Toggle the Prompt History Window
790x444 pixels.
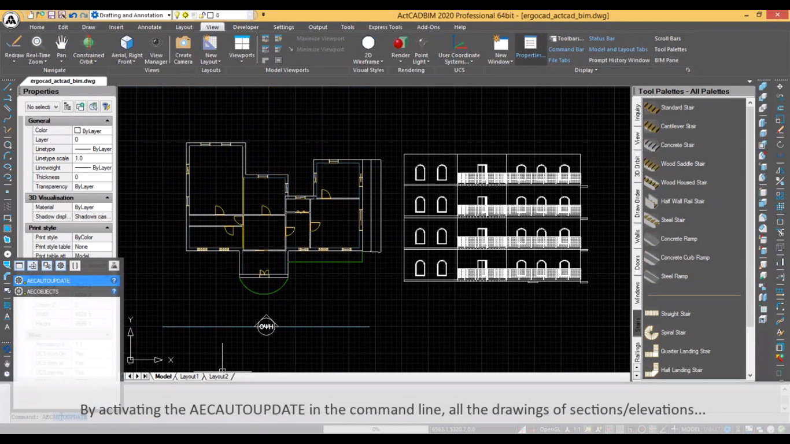pos(619,60)
